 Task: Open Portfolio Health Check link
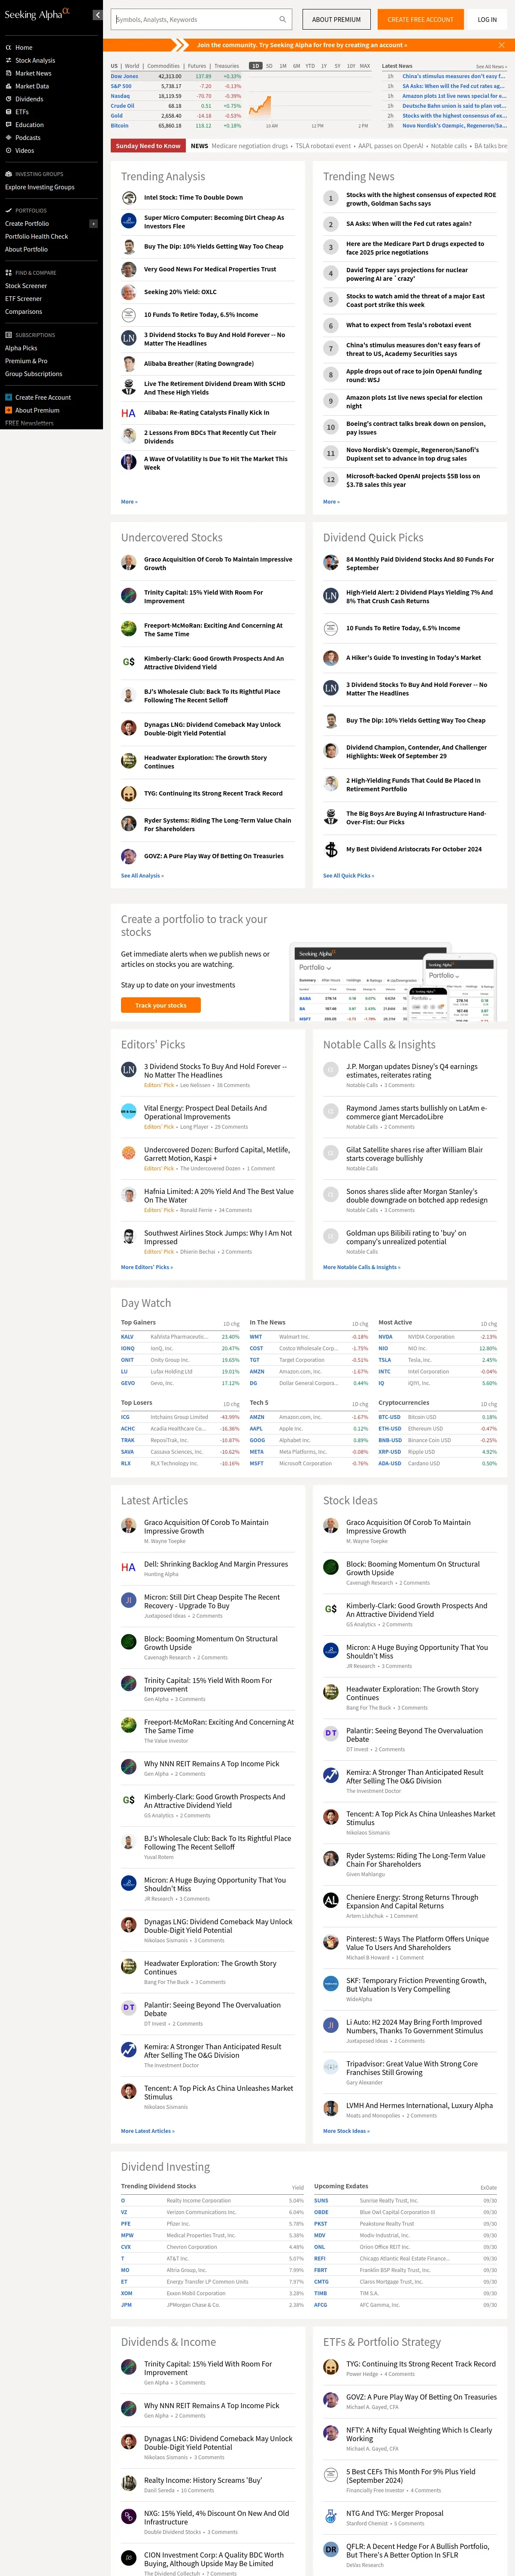(37, 237)
